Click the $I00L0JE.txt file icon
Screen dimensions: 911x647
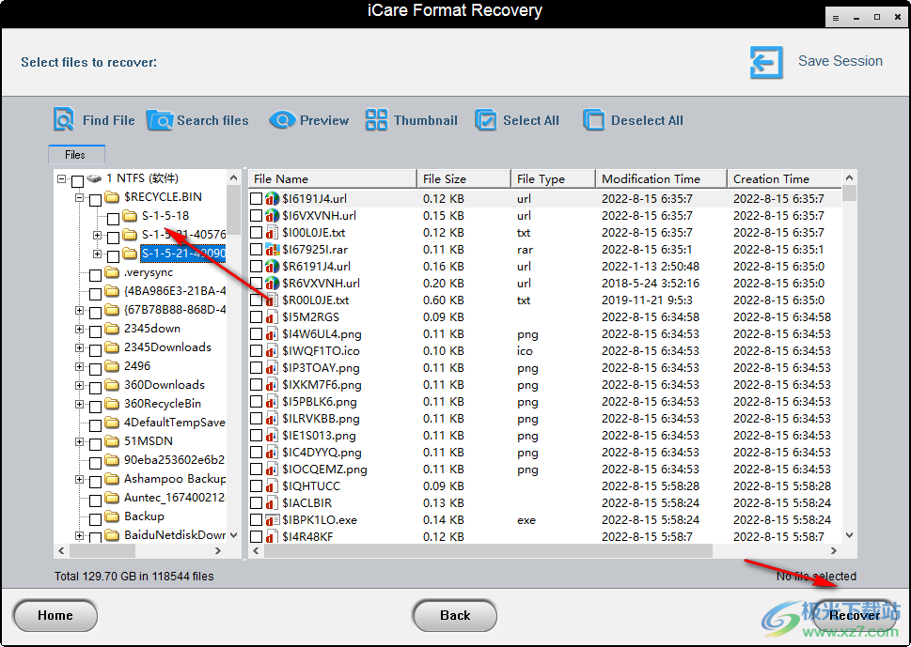pyautogui.click(x=272, y=233)
